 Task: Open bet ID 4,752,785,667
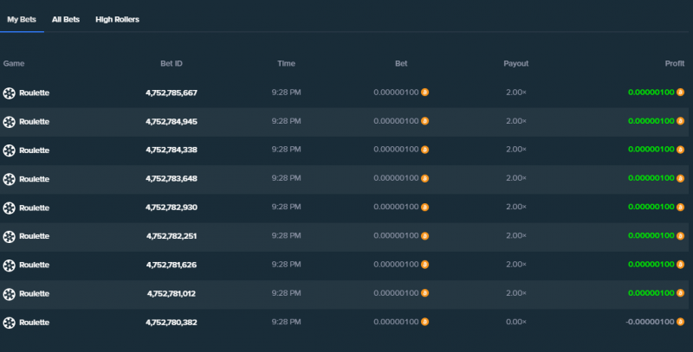[x=172, y=93]
